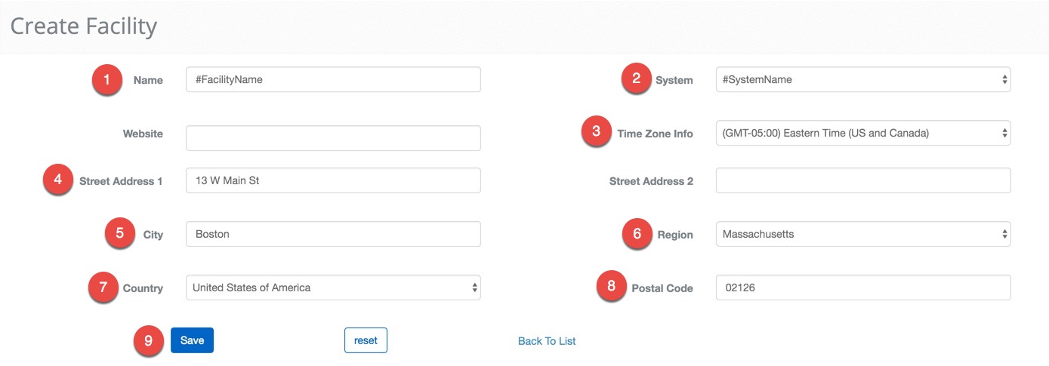Open the Region dropdown showing Massachusetts
The height and width of the screenshot is (366, 1049).
(x=862, y=234)
